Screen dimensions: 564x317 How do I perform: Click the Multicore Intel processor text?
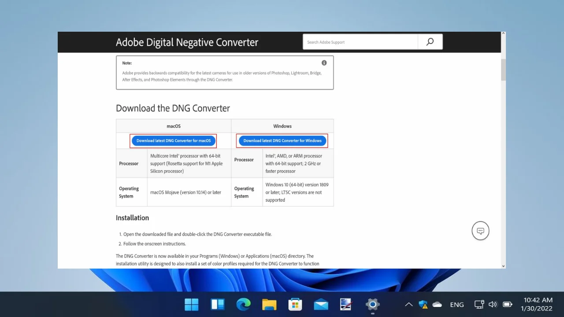coord(186,163)
